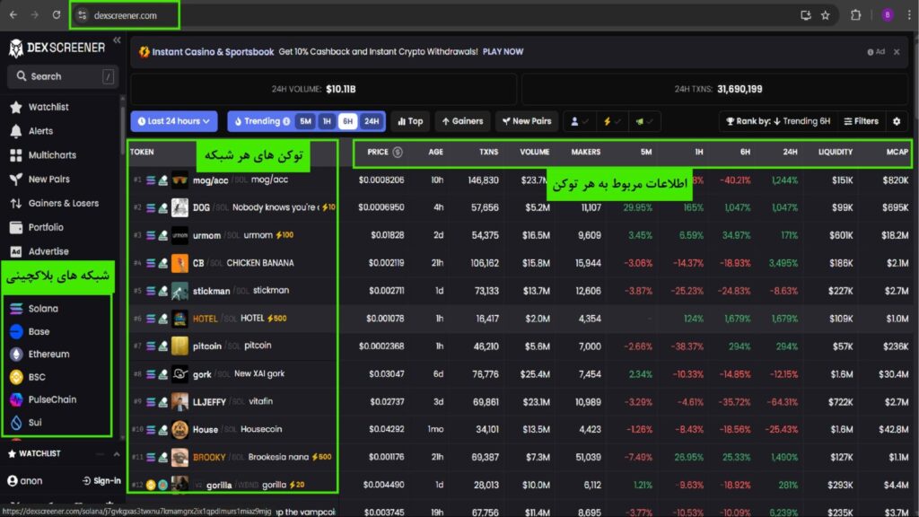The width and height of the screenshot is (919, 517).
Task: Click MAKERS column header
Action: tap(585, 152)
